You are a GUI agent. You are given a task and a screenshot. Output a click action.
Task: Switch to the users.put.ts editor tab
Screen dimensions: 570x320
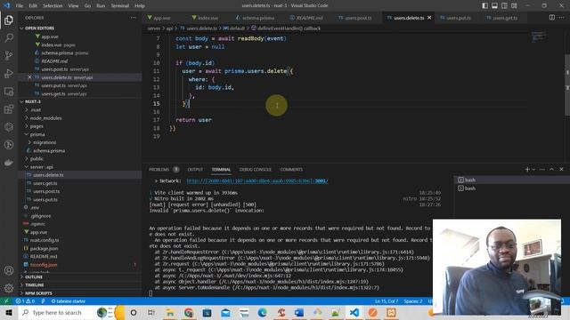(458, 18)
